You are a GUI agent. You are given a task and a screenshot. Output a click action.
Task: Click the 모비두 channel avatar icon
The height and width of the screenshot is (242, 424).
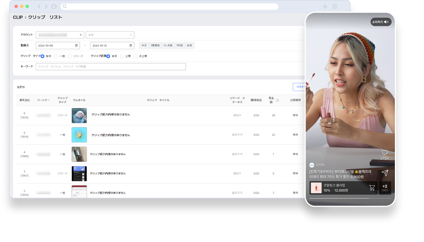tap(312, 165)
